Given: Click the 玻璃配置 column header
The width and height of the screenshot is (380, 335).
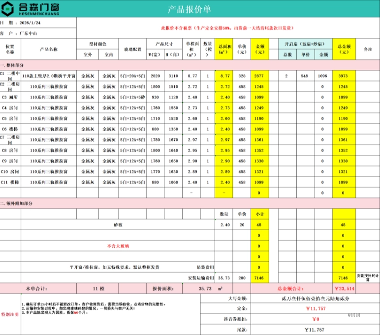Looking at the screenshot, I should click(x=132, y=49).
